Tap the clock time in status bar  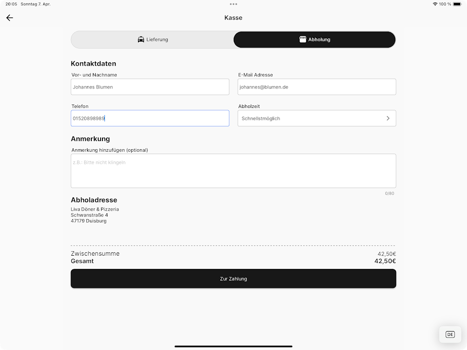(11, 4)
